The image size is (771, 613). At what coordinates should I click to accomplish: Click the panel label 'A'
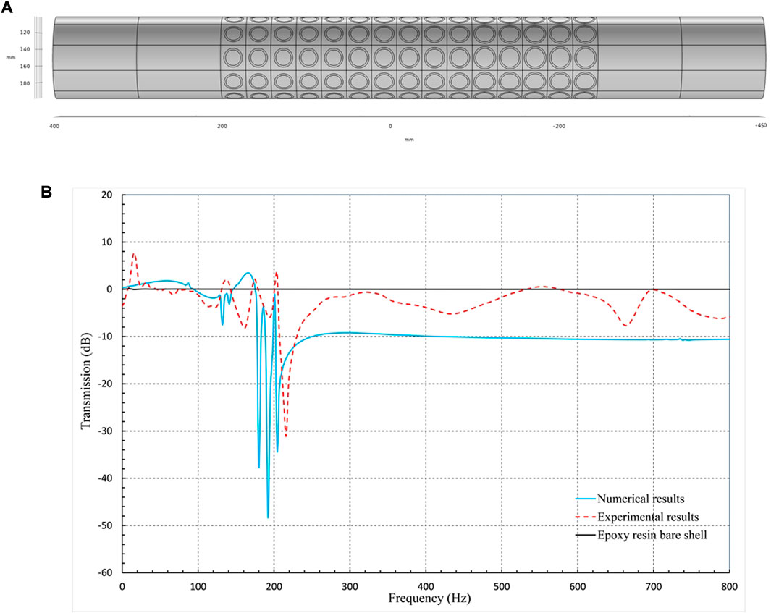click(7, 7)
